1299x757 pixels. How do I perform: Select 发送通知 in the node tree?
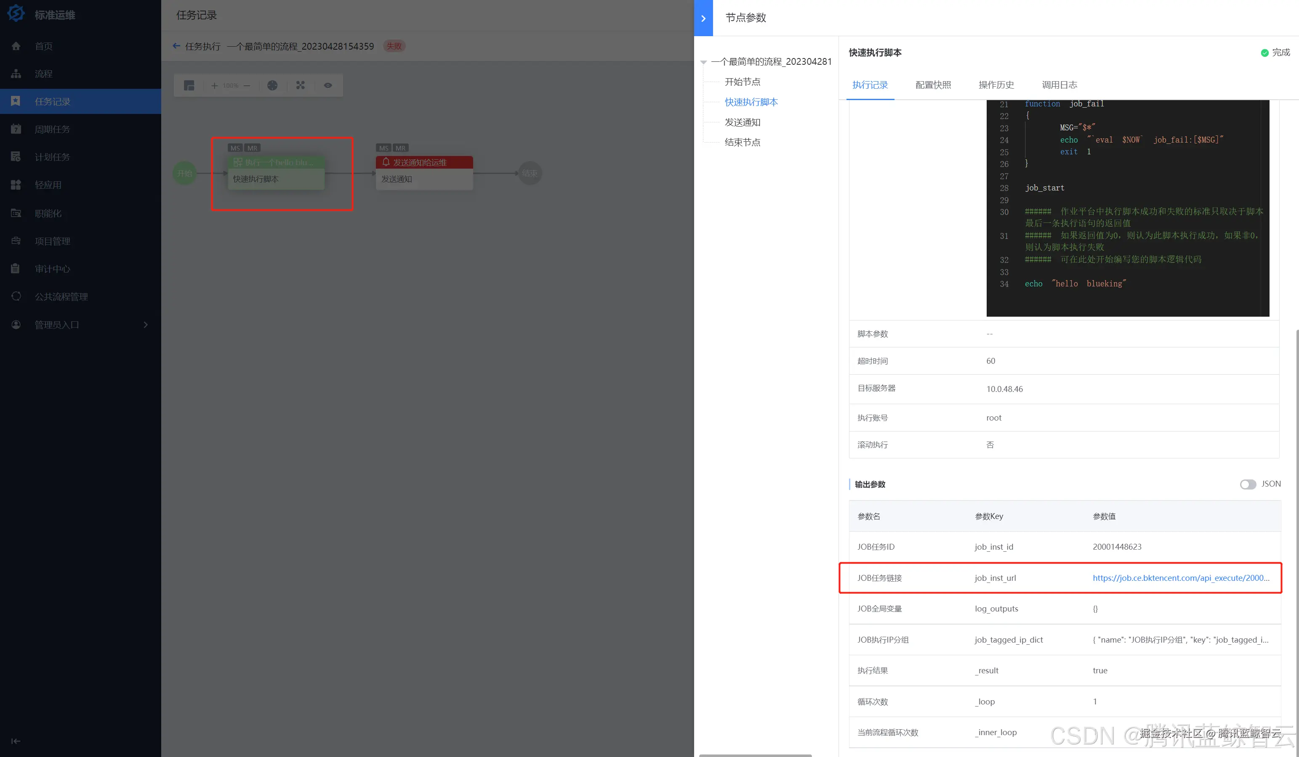coord(742,122)
